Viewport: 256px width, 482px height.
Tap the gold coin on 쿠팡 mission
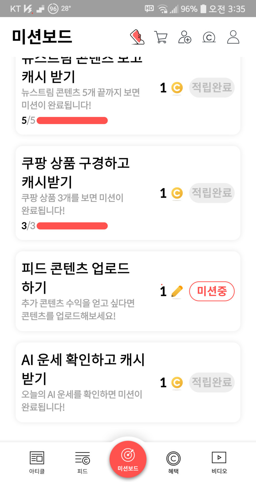pyautogui.click(x=177, y=193)
